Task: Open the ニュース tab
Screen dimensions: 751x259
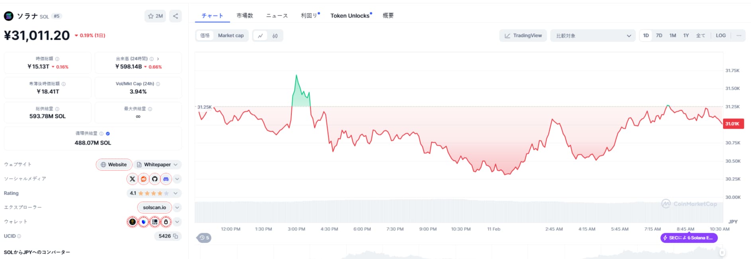Action: (x=277, y=15)
